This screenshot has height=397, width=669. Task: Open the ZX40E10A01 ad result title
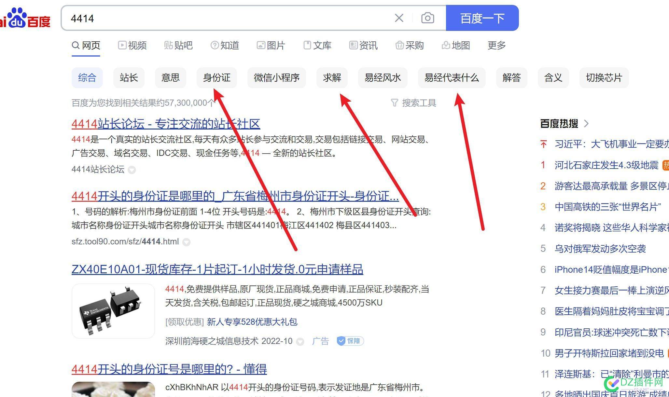pyautogui.click(x=217, y=269)
